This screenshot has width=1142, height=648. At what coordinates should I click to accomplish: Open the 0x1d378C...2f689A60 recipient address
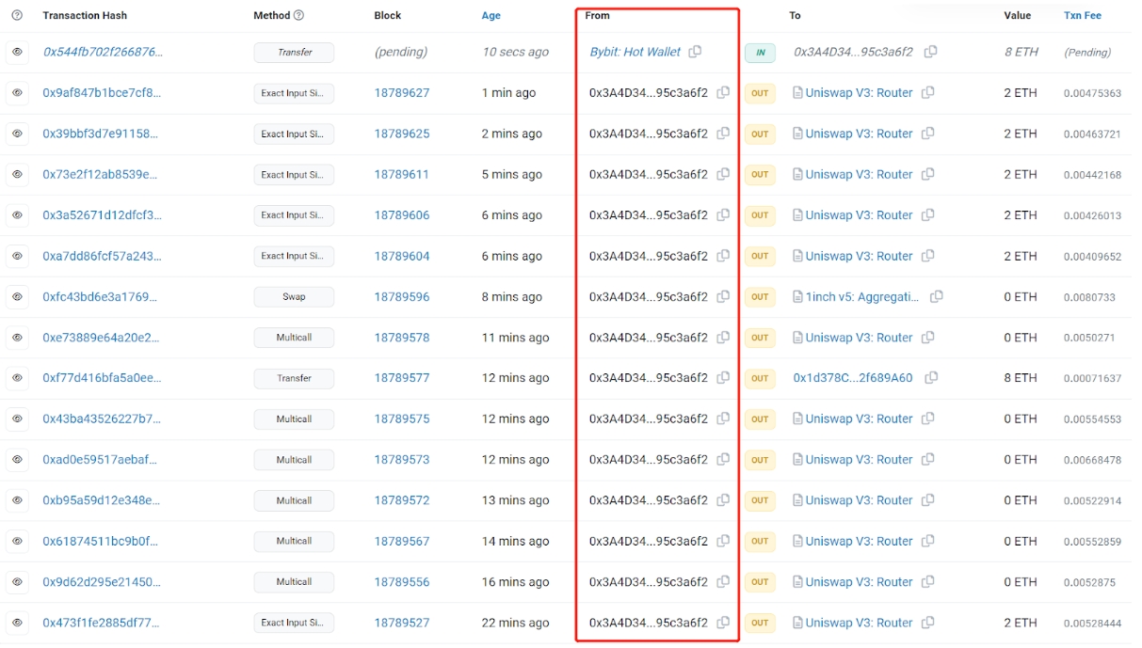pyautogui.click(x=853, y=378)
